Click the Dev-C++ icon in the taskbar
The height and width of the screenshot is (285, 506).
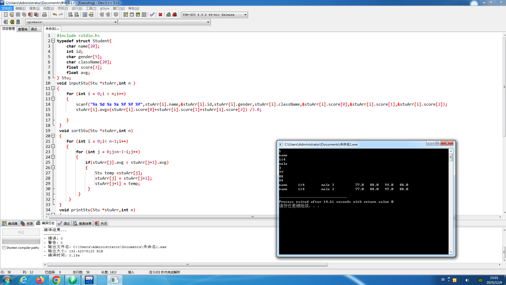[x=89, y=280]
